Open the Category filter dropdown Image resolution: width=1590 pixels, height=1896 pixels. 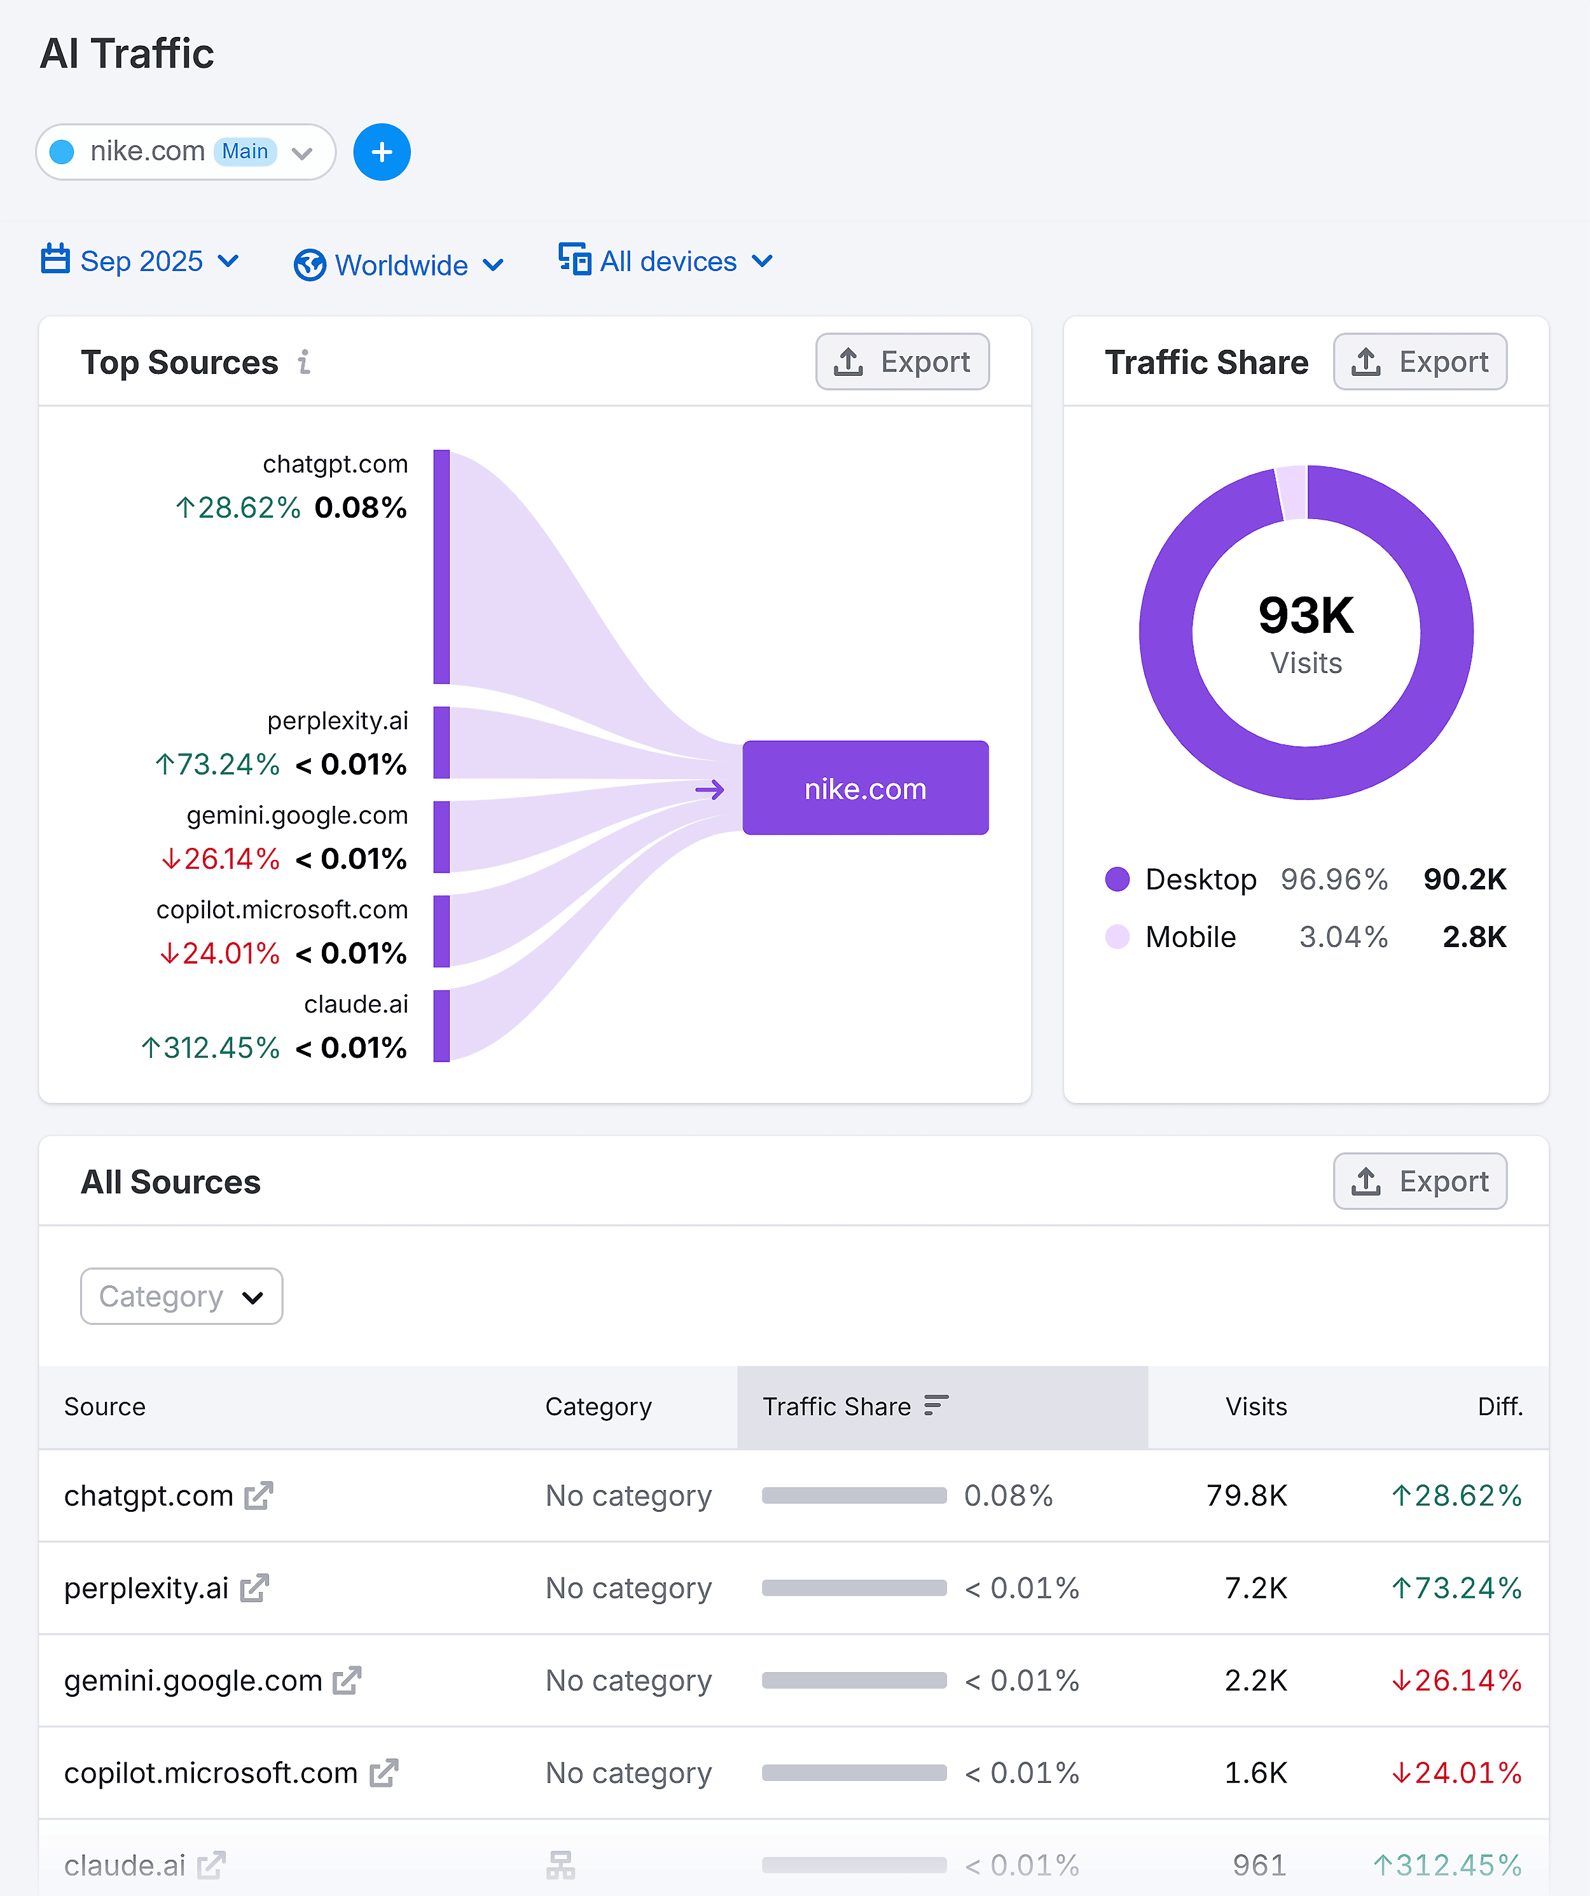(x=181, y=1296)
